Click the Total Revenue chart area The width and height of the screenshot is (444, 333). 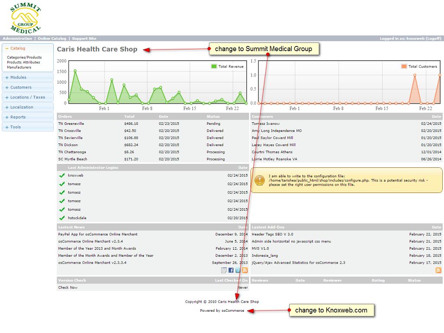[158, 82]
